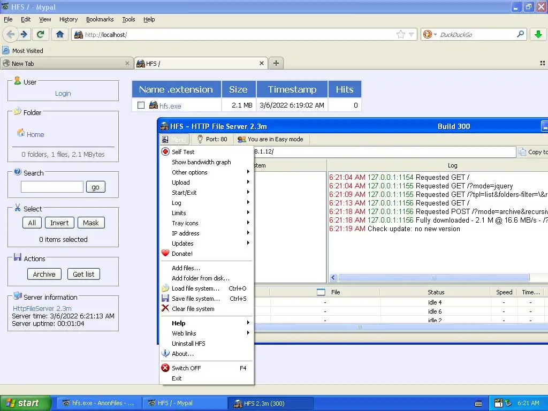Open the Tools menu in Mypal
548x411 pixels.
[x=128, y=19]
